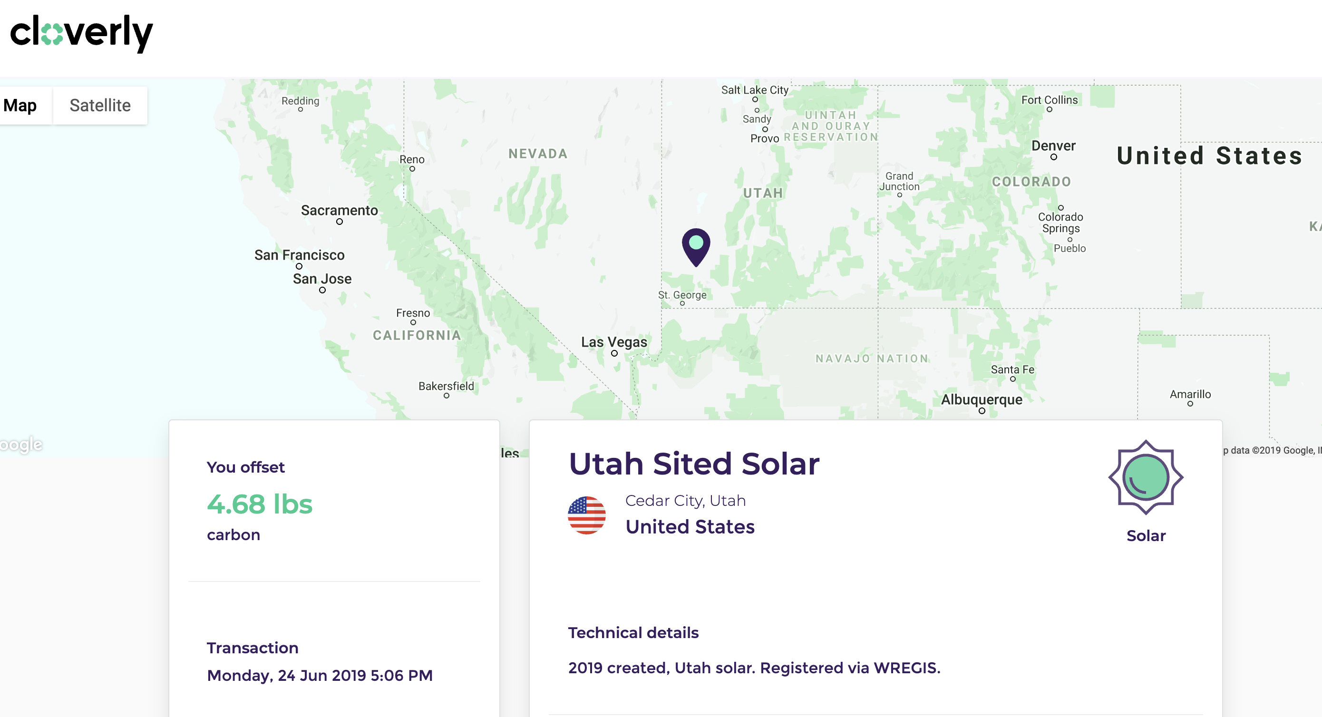Click the Cloverly logo
Viewport: 1322px width, 717px height.
[82, 33]
